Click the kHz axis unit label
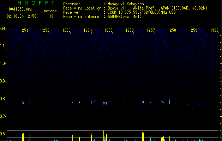 (x=3, y=29)
